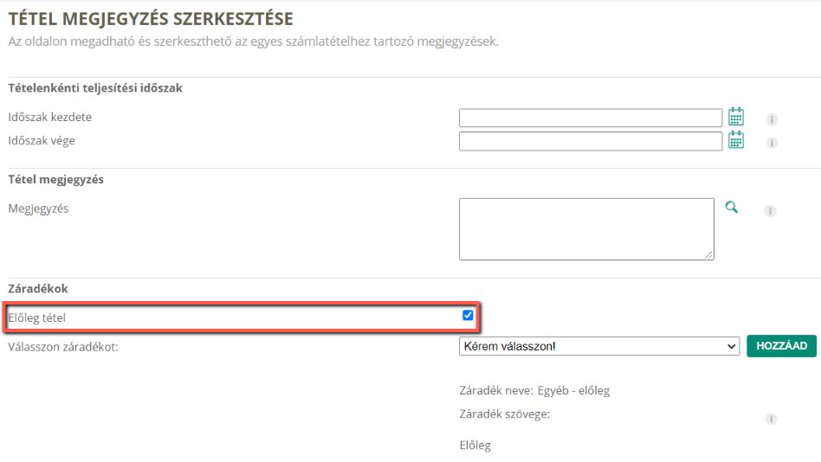This screenshot has height=462, width=821.
Task: Click the Egyéb - előleg záradék name
Action: click(573, 391)
